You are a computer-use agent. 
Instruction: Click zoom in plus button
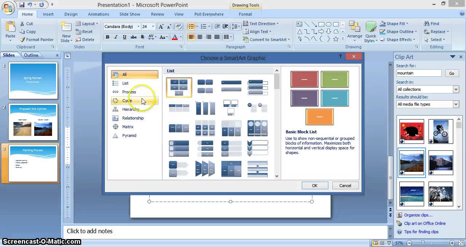pos(452,243)
